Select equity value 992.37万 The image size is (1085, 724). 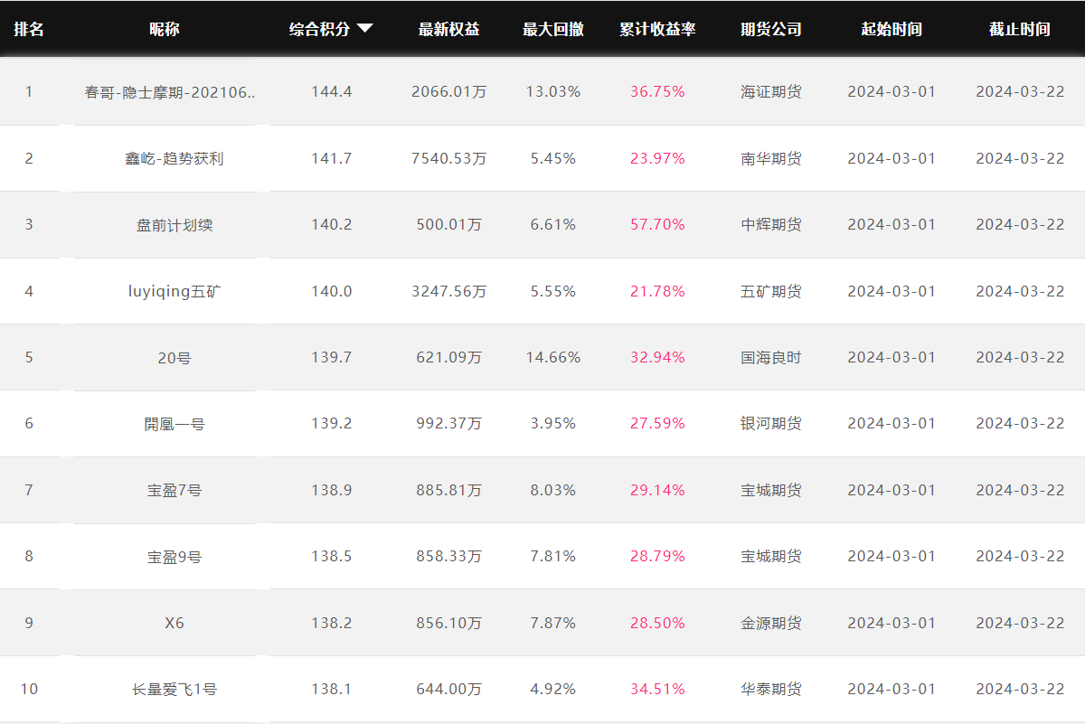(x=449, y=423)
